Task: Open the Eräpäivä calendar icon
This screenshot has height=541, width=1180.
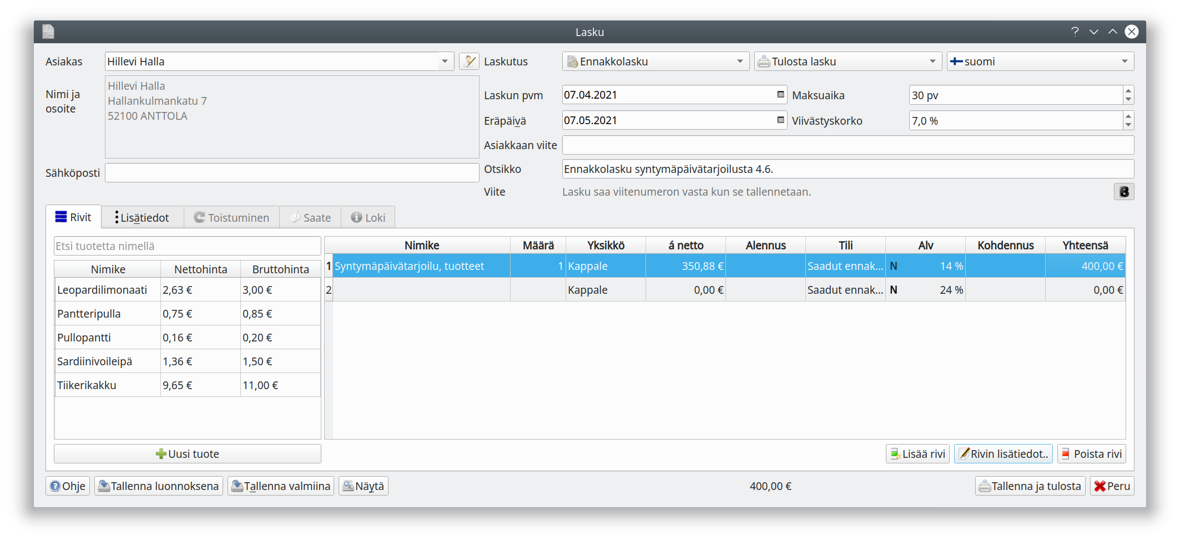Action: click(780, 120)
